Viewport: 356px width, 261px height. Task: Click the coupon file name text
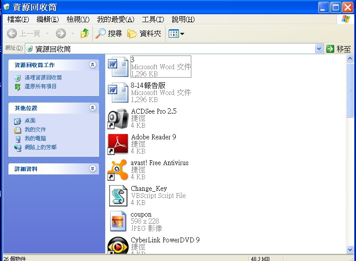141,214
